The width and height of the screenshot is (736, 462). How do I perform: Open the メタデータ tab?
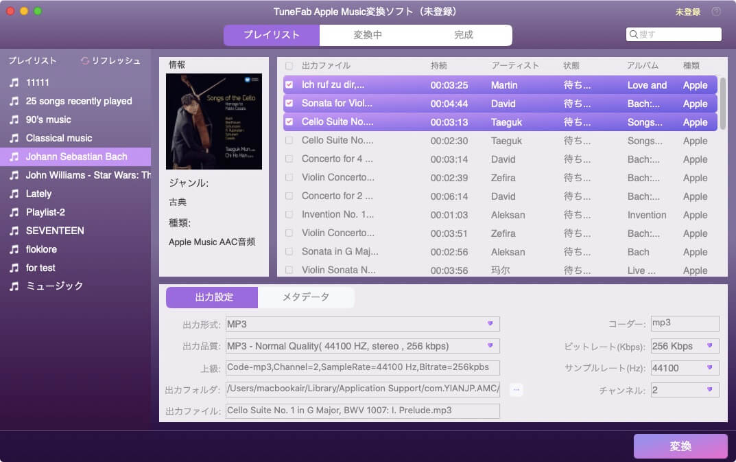[306, 297]
